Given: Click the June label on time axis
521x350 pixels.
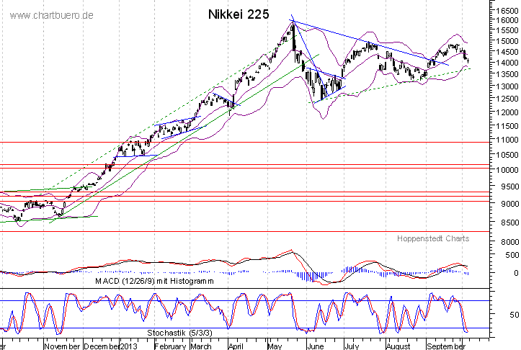Looking at the screenshot, I should [315, 346].
